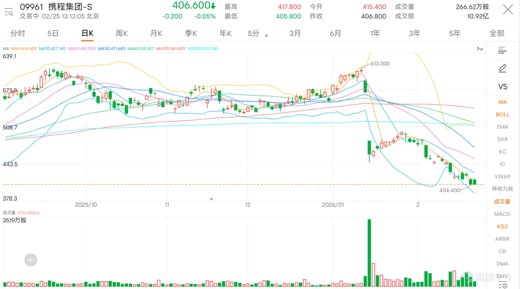Viewport: 520px width, 289px height.
Task: Close the chart view
Action: click(508, 9)
